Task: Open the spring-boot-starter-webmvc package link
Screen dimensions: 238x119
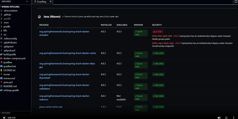Action: pyautogui.click(x=65, y=98)
